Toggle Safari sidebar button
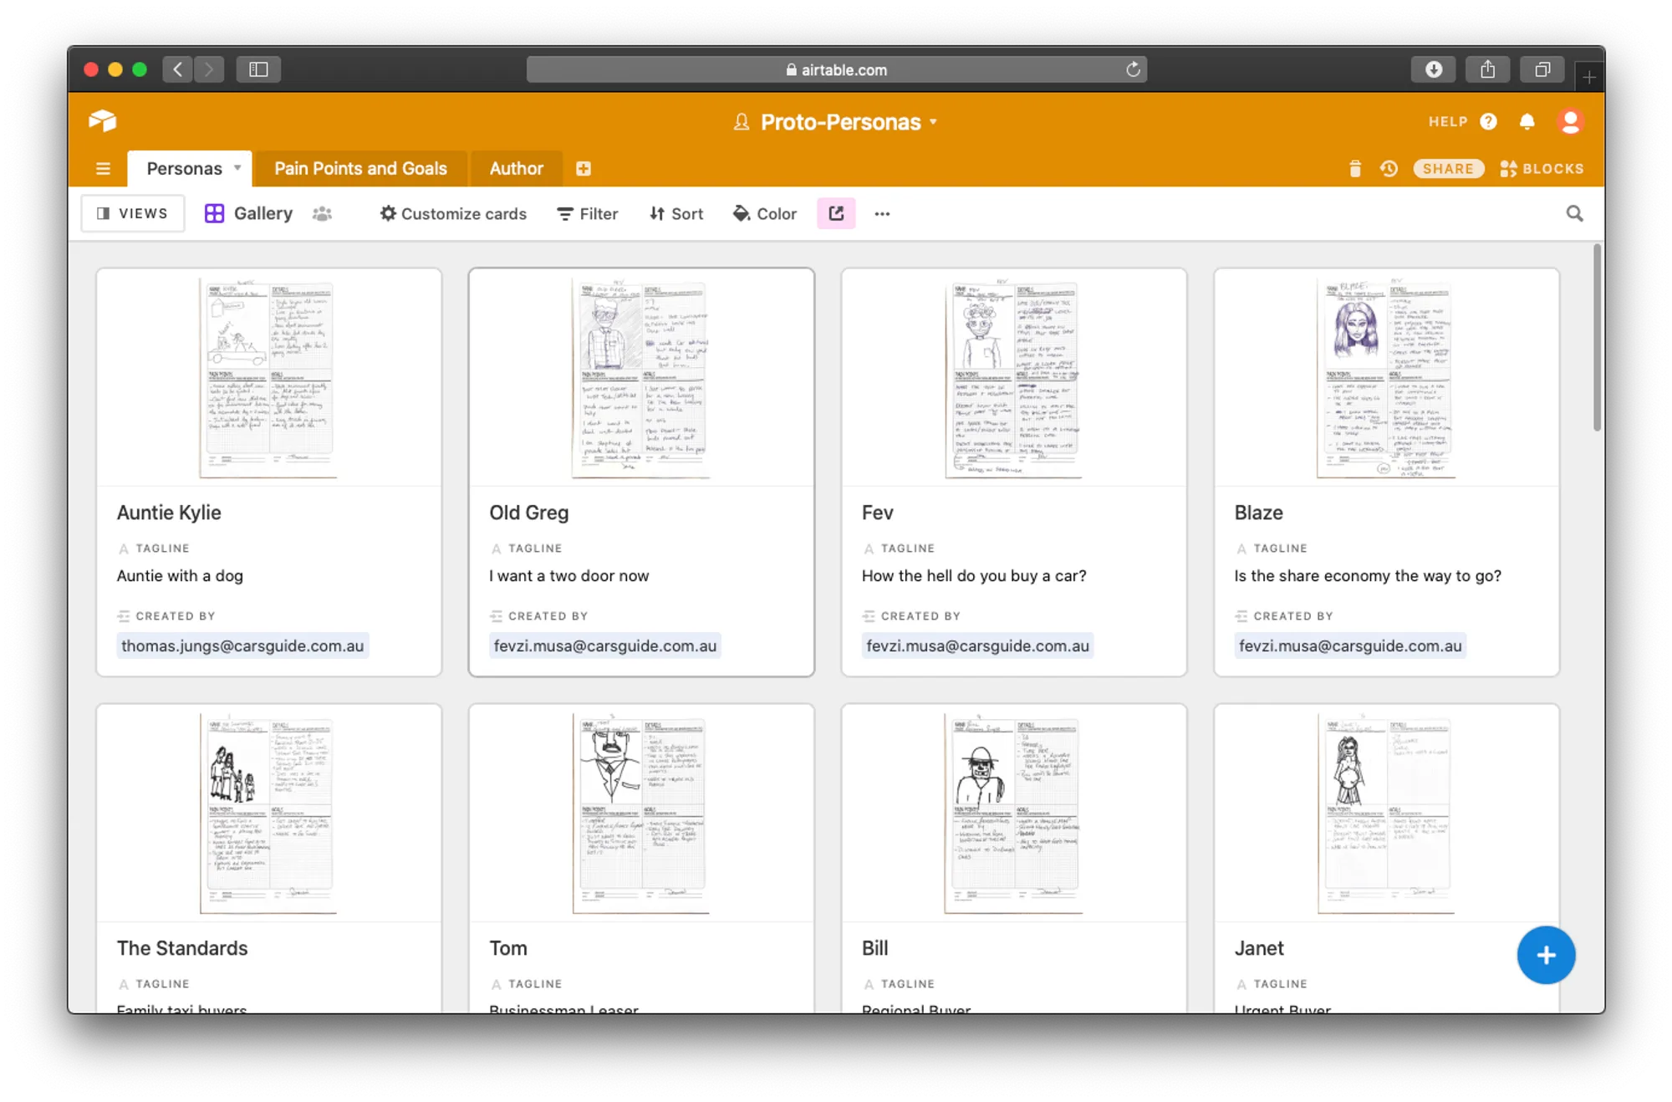This screenshot has height=1102, width=1672. click(x=258, y=69)
